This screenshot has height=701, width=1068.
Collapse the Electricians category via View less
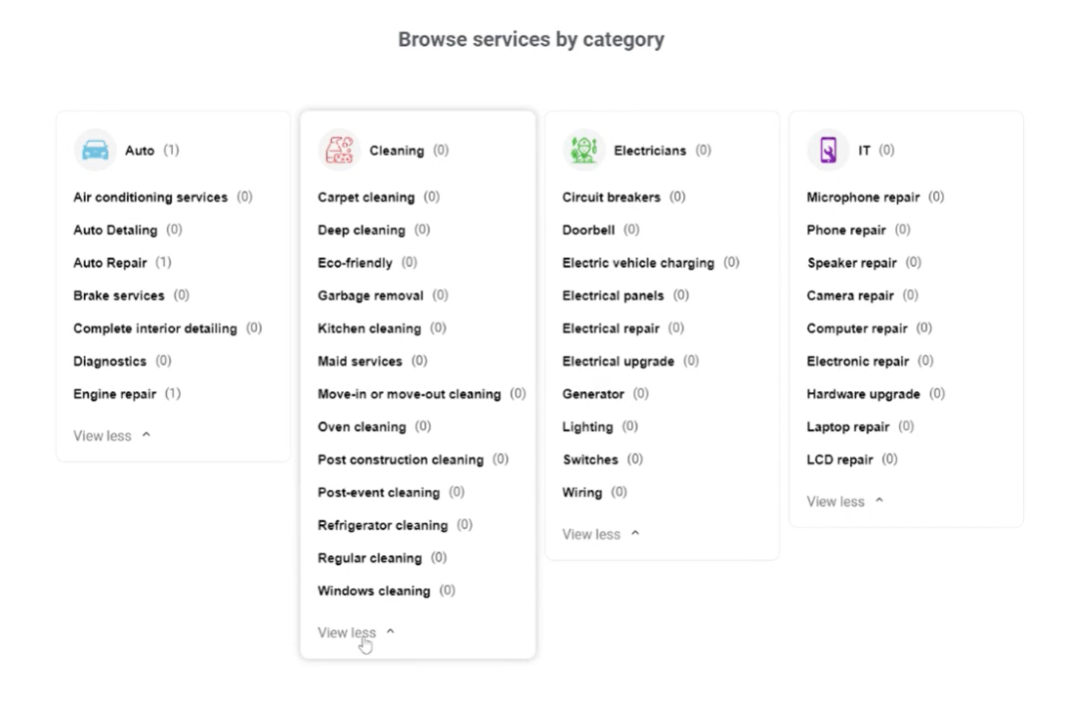592,534
